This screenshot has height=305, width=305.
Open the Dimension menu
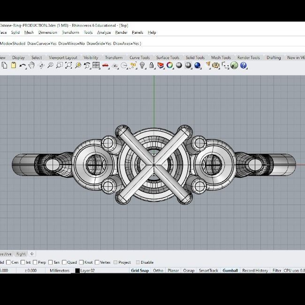pyautogui.click(x=48, y=32)
